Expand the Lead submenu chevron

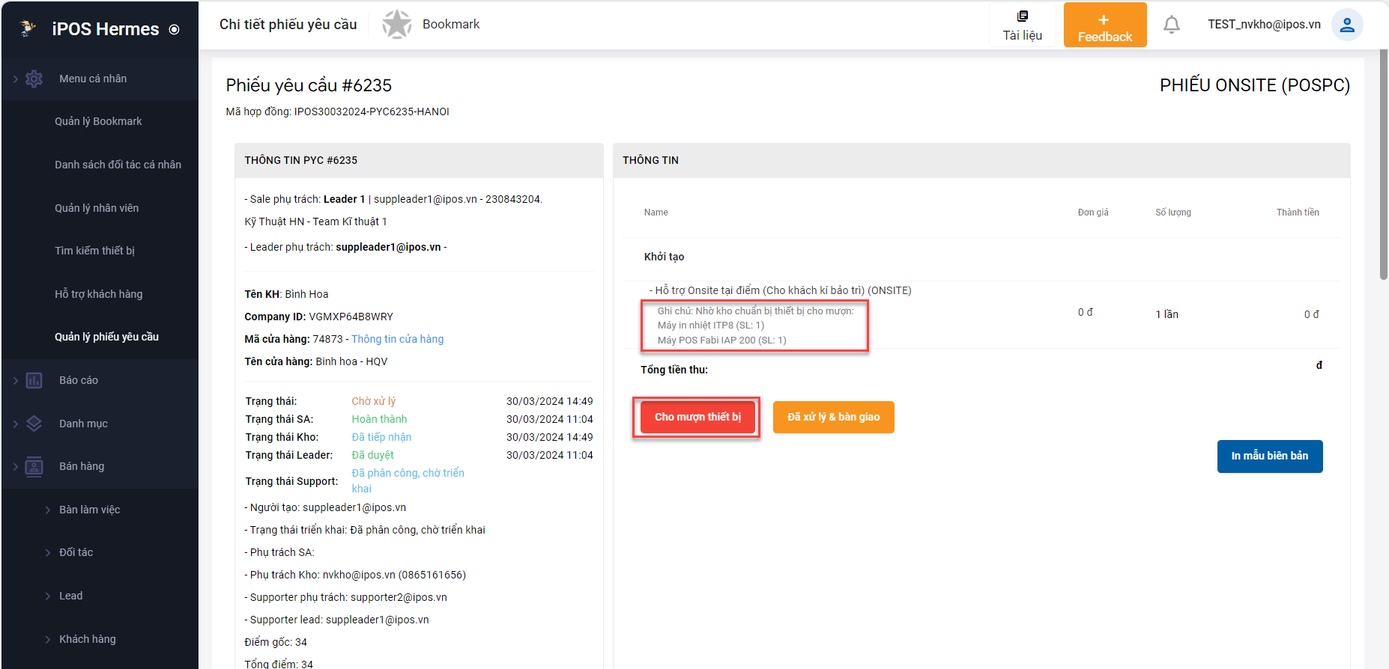48,596
